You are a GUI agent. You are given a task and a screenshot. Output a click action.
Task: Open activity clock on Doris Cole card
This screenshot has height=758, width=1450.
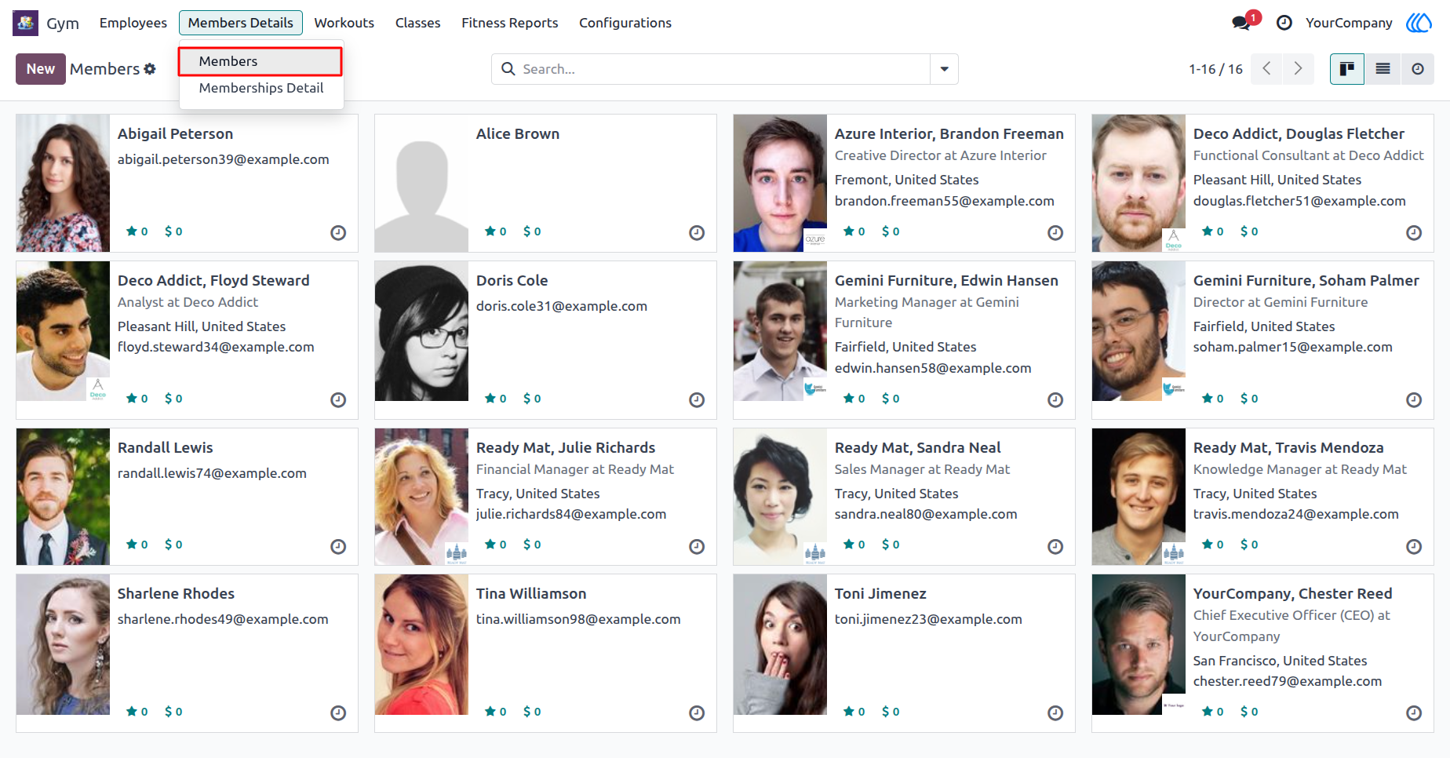point(697,399)
